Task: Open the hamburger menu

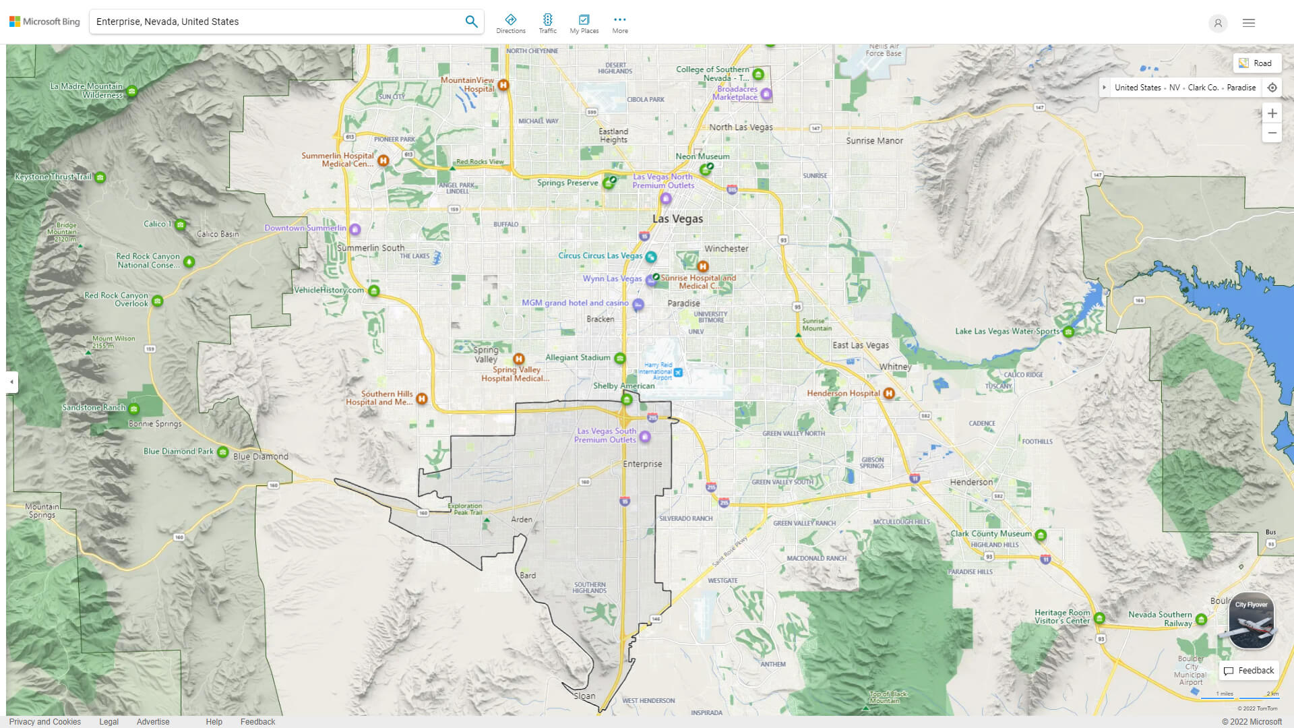Action: coord(1248,22)
